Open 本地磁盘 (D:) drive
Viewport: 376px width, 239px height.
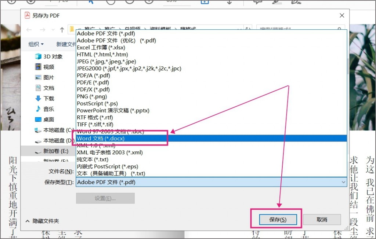54,140
